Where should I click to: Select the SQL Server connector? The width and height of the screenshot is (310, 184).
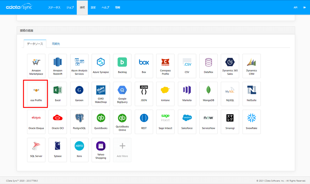[36, 150]
